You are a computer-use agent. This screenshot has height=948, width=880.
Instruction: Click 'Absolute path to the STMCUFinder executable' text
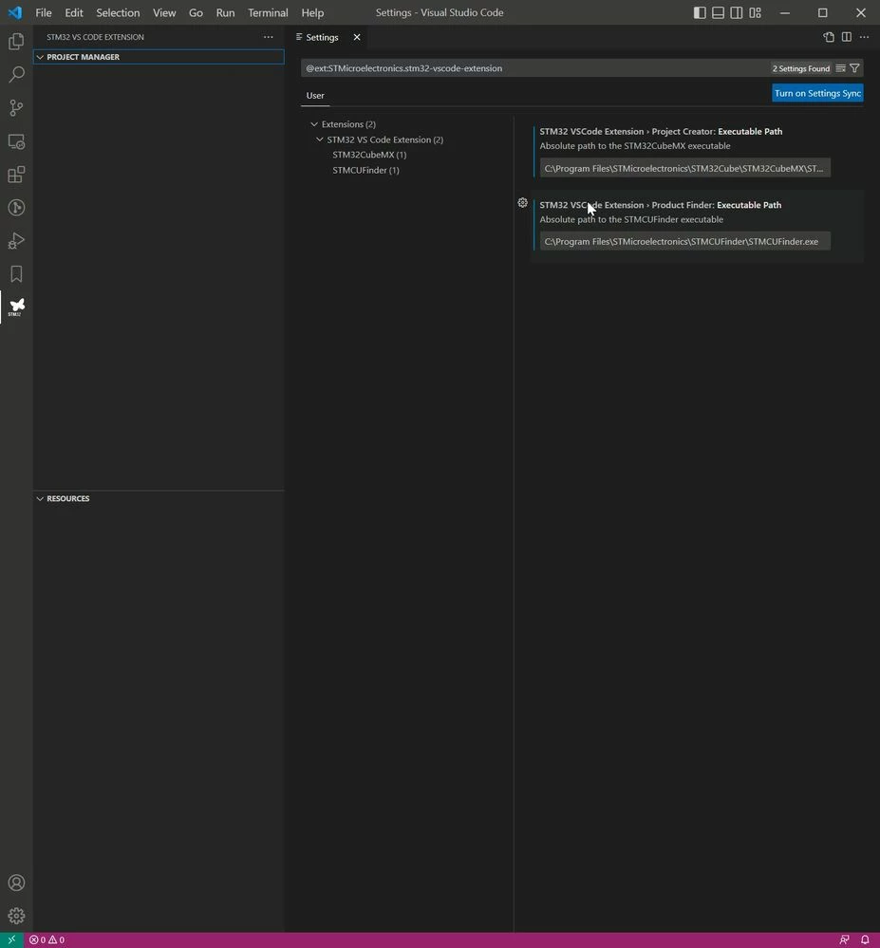(x=631, y=219)
